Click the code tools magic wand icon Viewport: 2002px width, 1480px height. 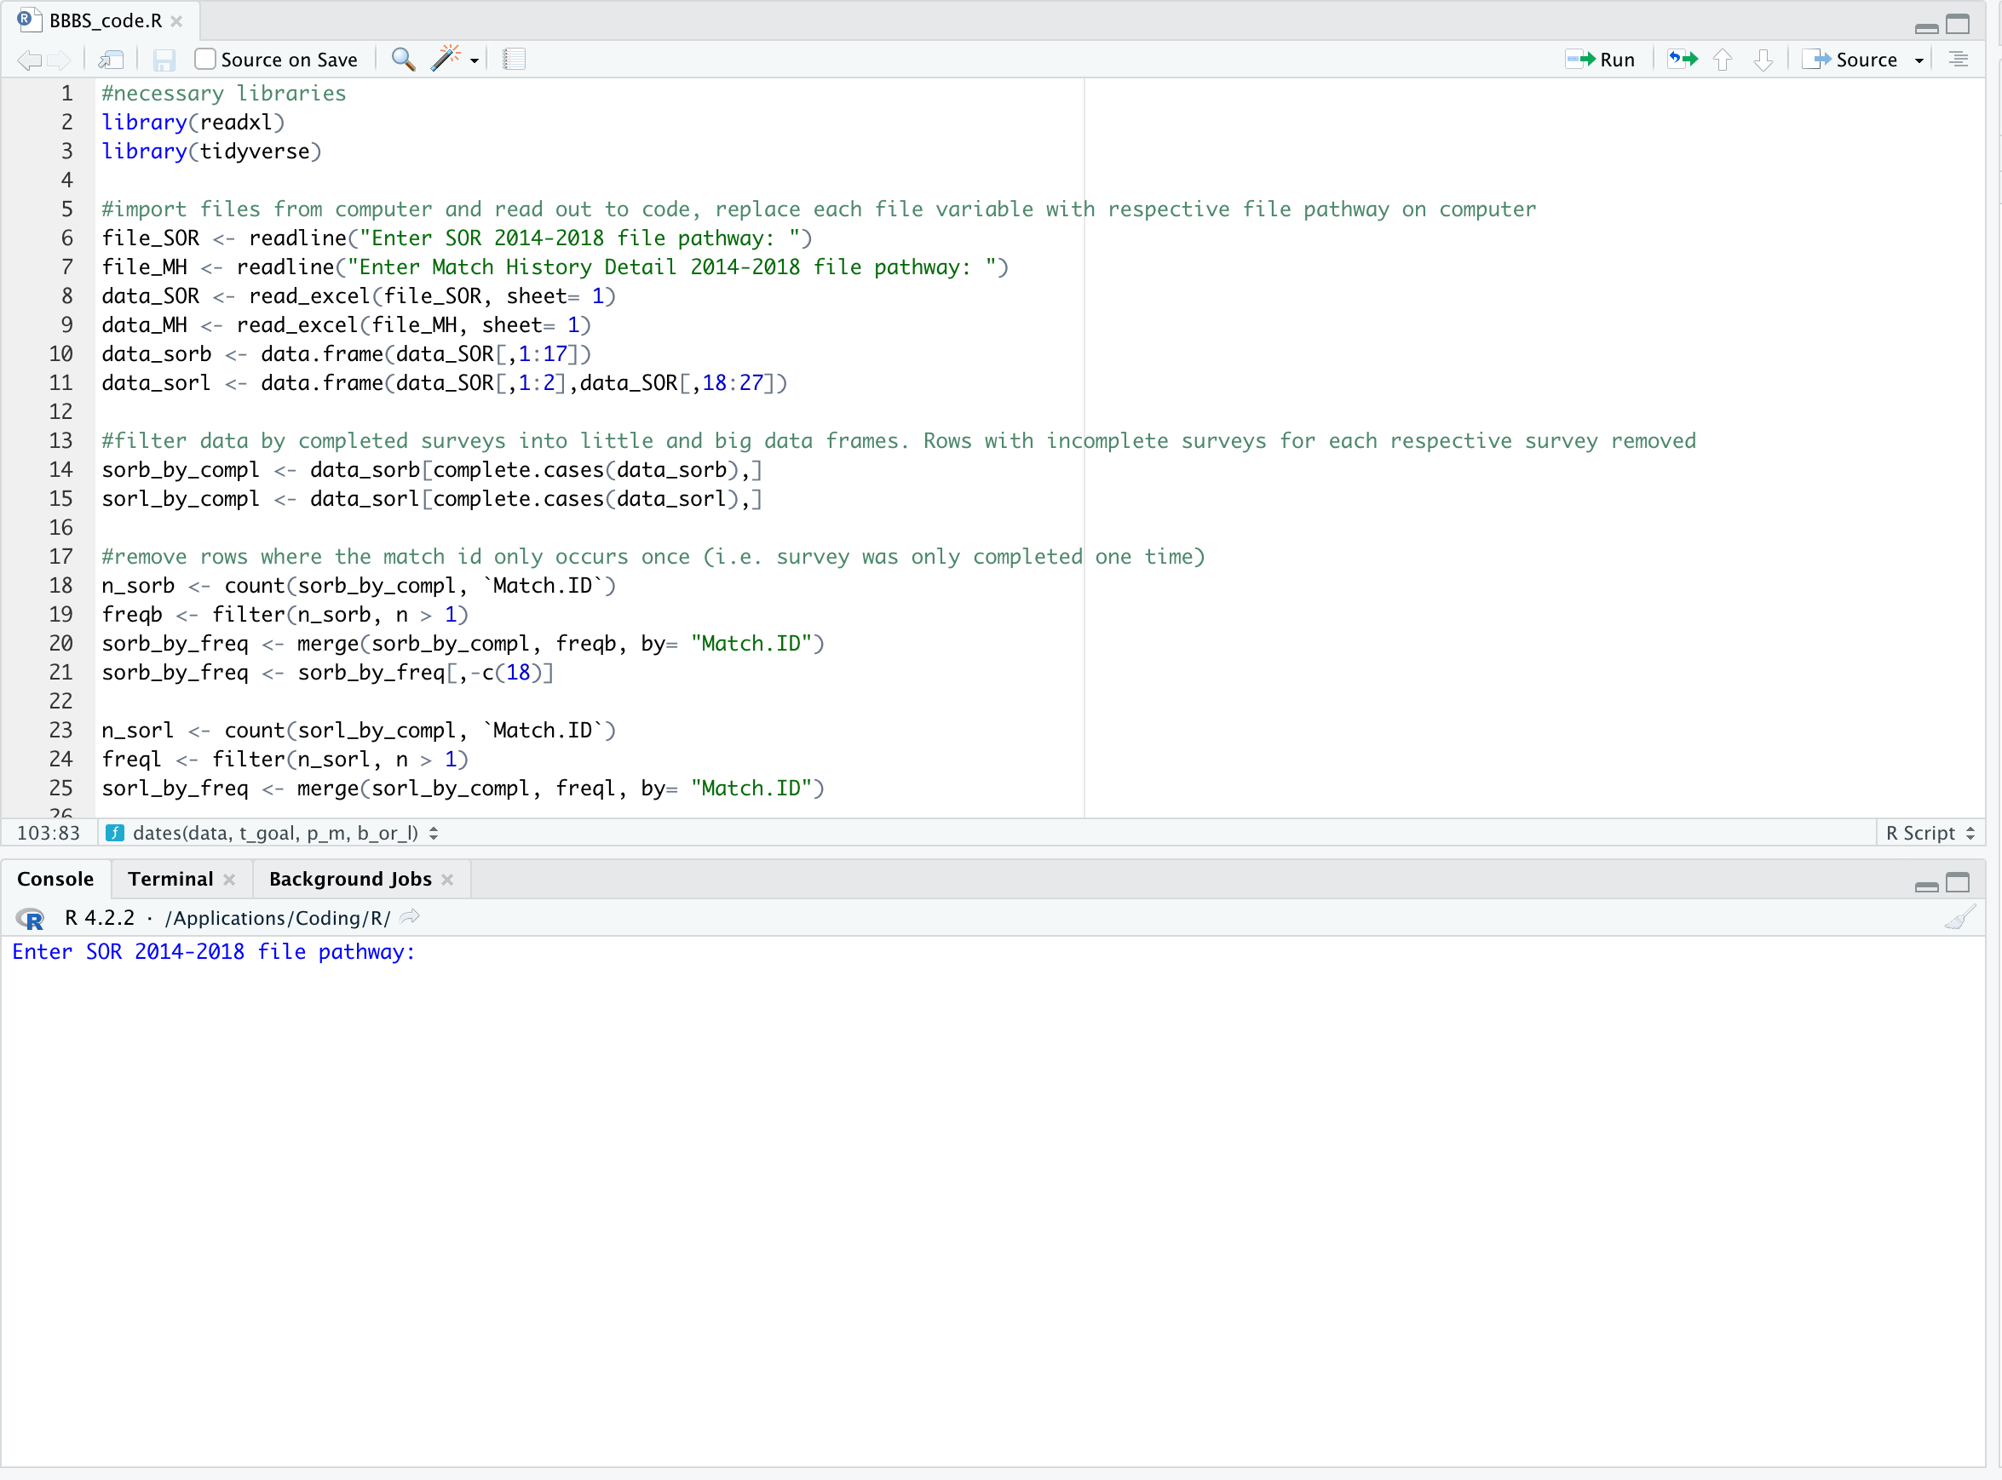point(446,59)
